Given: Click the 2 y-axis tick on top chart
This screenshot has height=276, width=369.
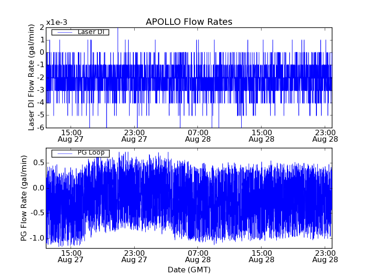Looking at the screenshot, I should (42, 28).
